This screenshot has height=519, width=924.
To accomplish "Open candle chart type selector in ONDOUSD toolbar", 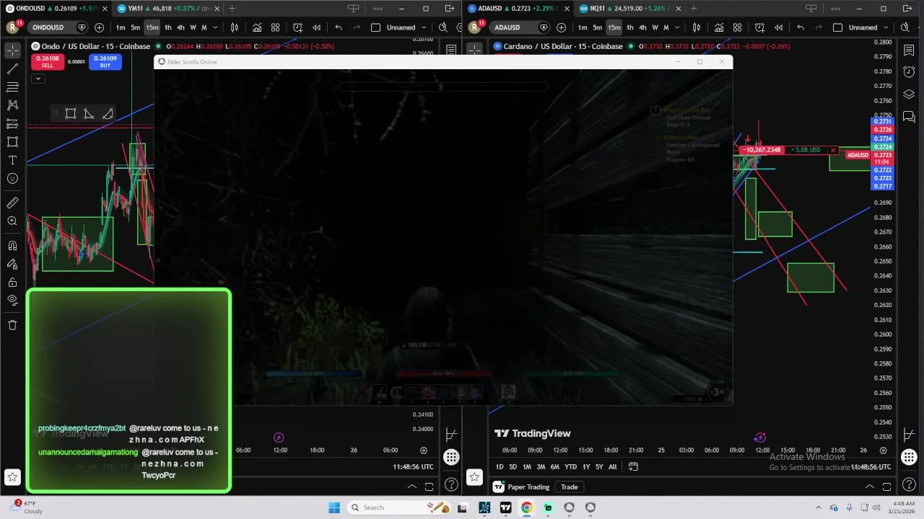I will tap(235, 27).
